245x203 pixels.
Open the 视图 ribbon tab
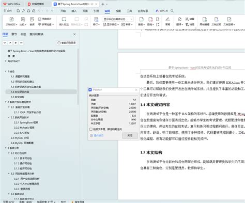118,11
